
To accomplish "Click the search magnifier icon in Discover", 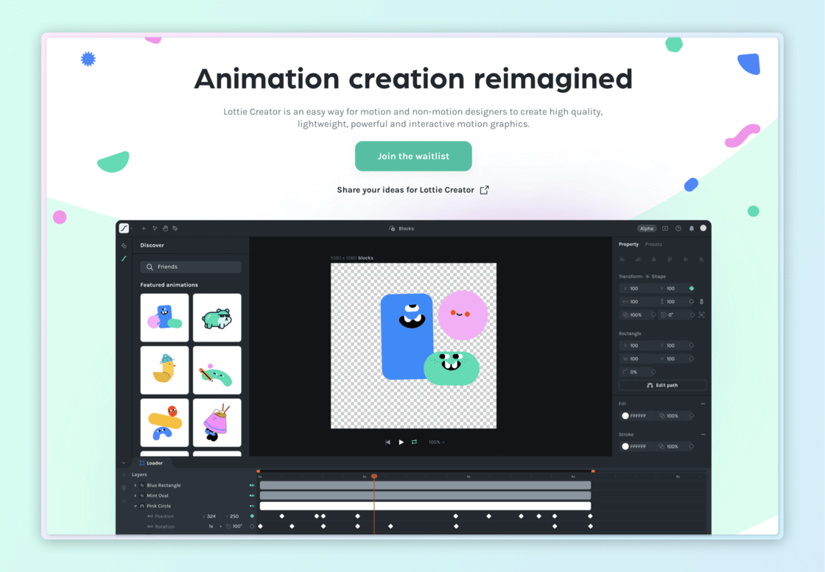I will click(150, 267).
